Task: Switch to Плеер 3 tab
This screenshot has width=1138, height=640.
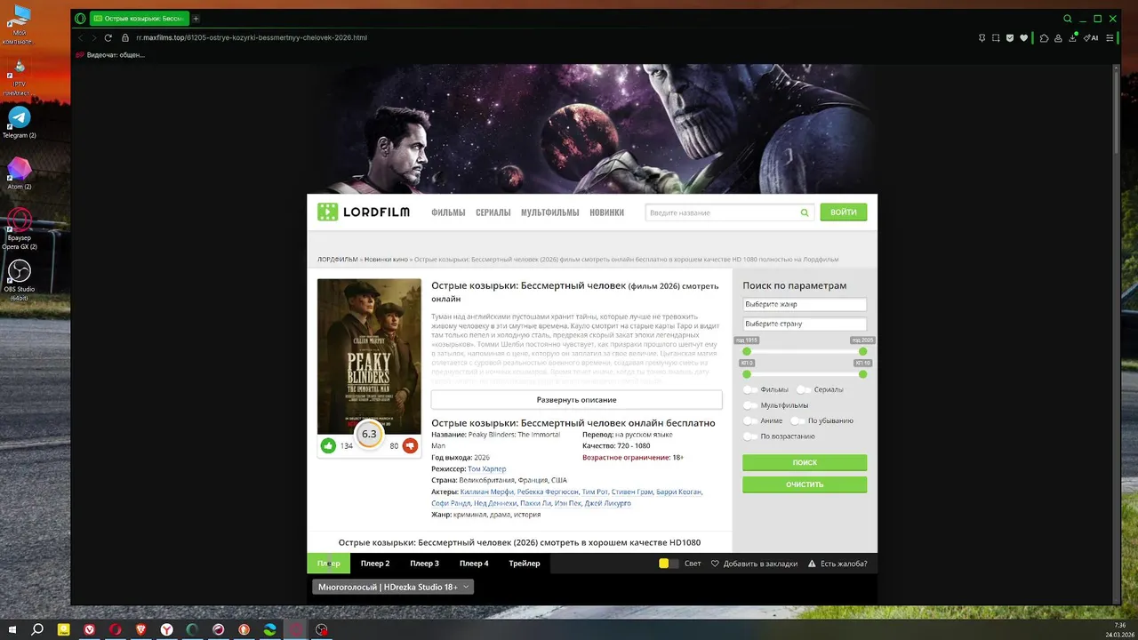Action: pyautogui.click(x=424, y=564)
